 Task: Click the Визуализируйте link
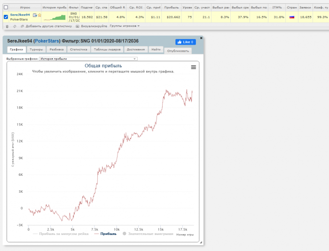(x=94, y=26)
